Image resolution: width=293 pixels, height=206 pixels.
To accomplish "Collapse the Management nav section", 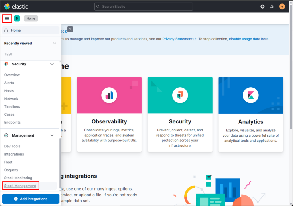I will tap(52, 135).
